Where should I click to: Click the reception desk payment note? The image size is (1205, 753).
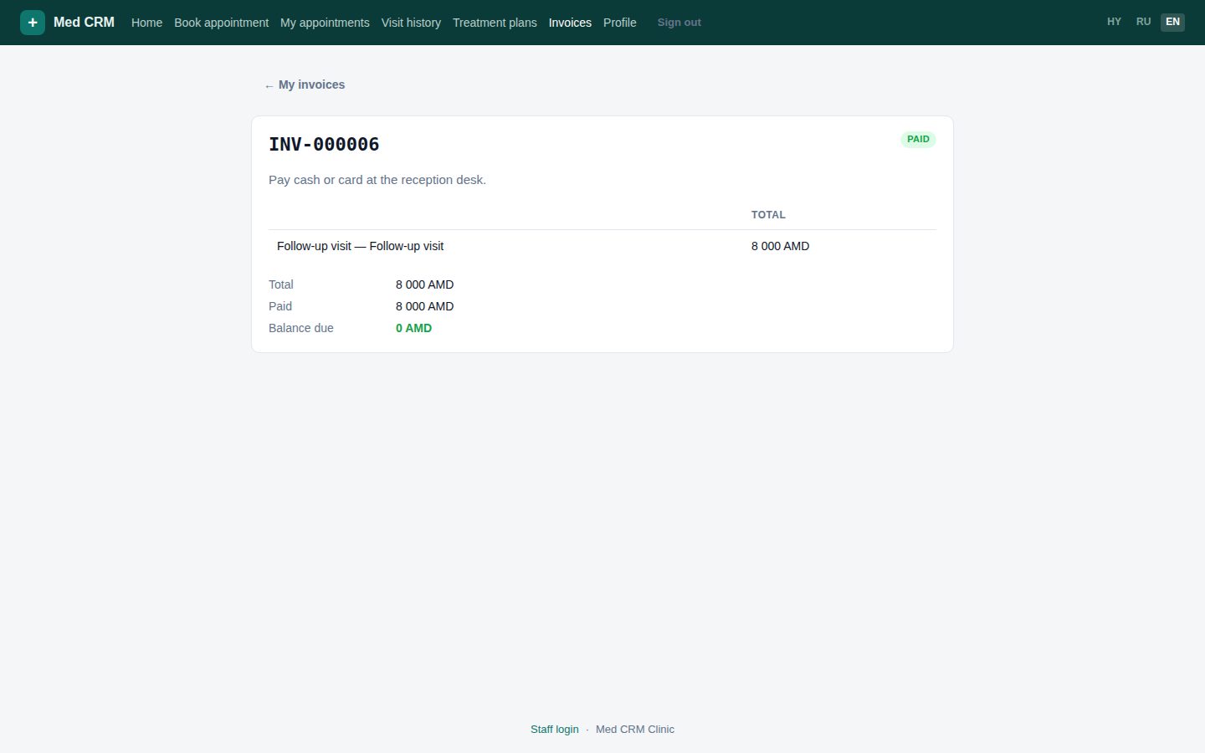point(377,180)
